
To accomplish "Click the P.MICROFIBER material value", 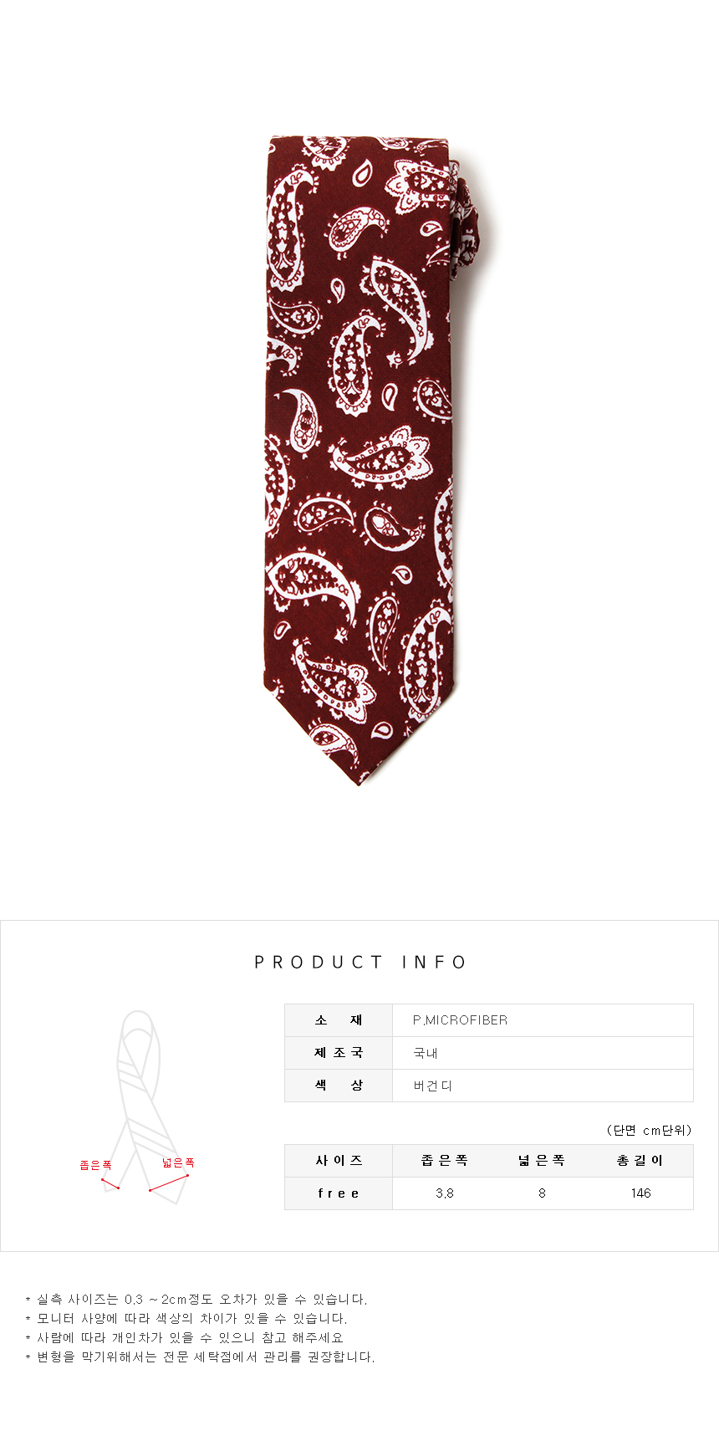I will [460, 1020].
